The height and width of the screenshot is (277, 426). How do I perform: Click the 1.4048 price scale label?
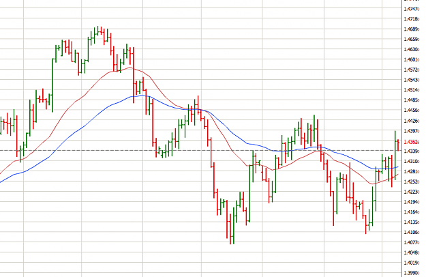coord(411,252)
